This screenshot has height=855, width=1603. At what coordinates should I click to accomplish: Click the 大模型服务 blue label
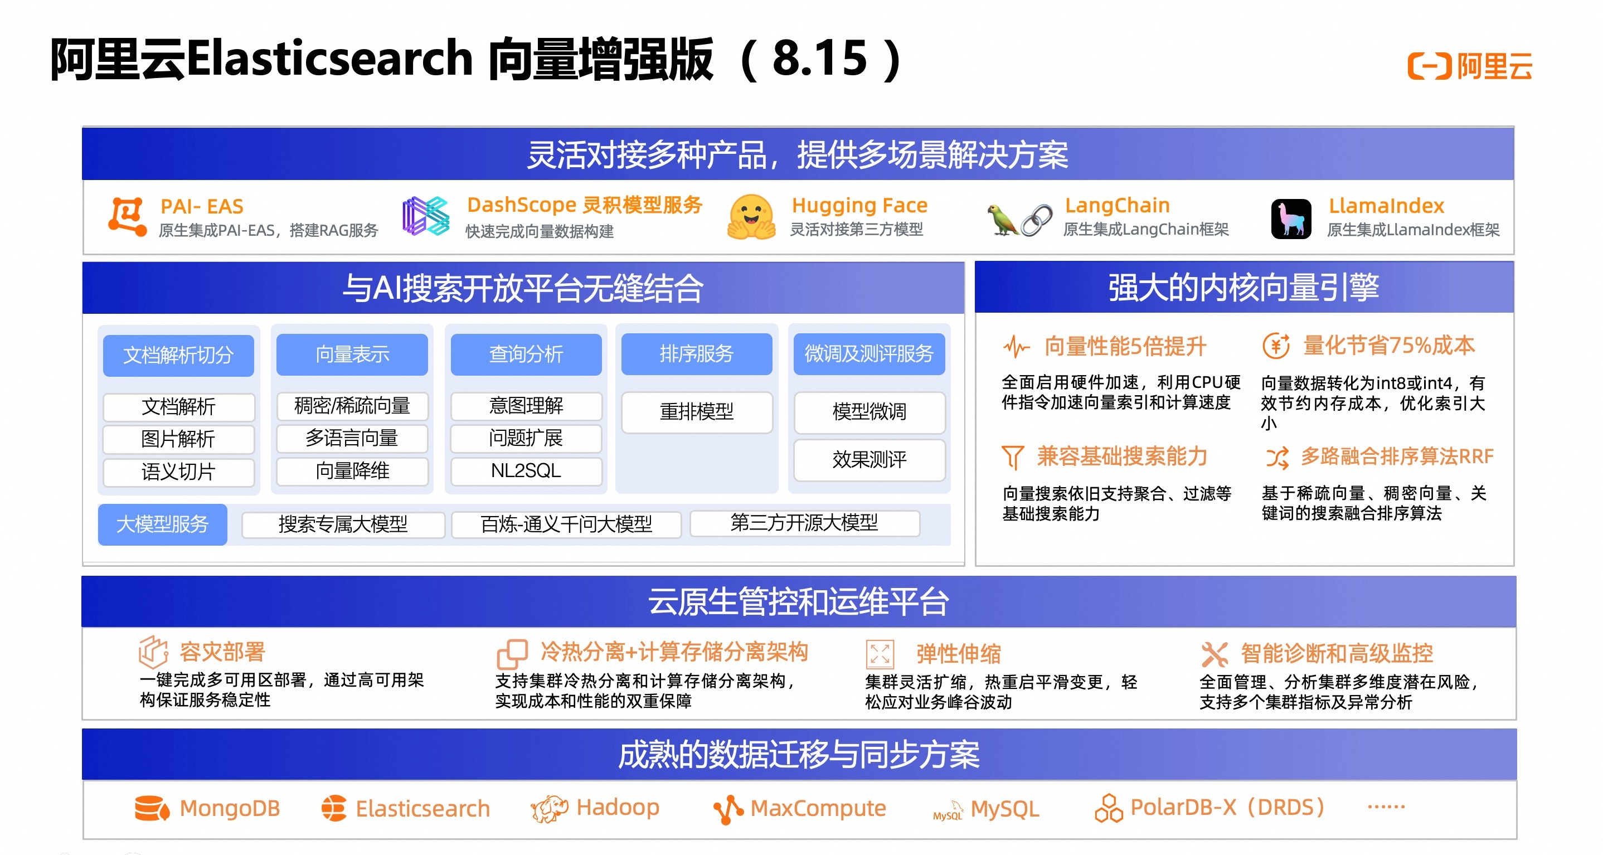[162, 524]
